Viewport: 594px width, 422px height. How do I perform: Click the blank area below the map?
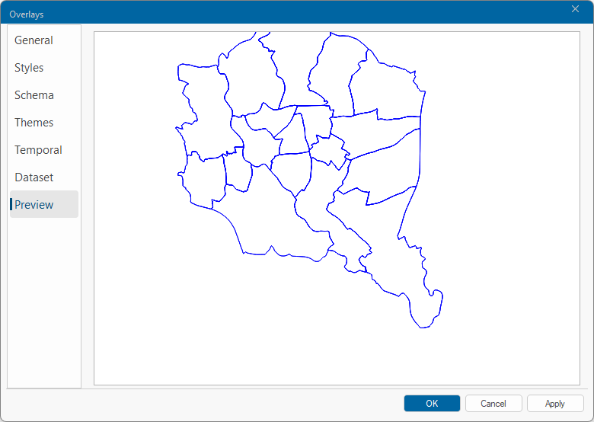click(x=305, y=350)
